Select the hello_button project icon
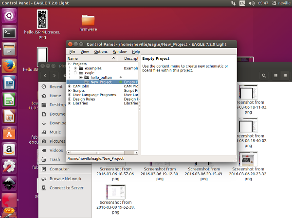Viewport: 292px width, 218px height. pyautogui.click(x=87, y=77)
